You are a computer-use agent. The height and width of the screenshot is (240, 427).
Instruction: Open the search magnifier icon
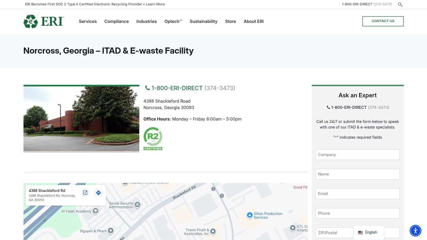pyautogui.click(x=400, y=4)
